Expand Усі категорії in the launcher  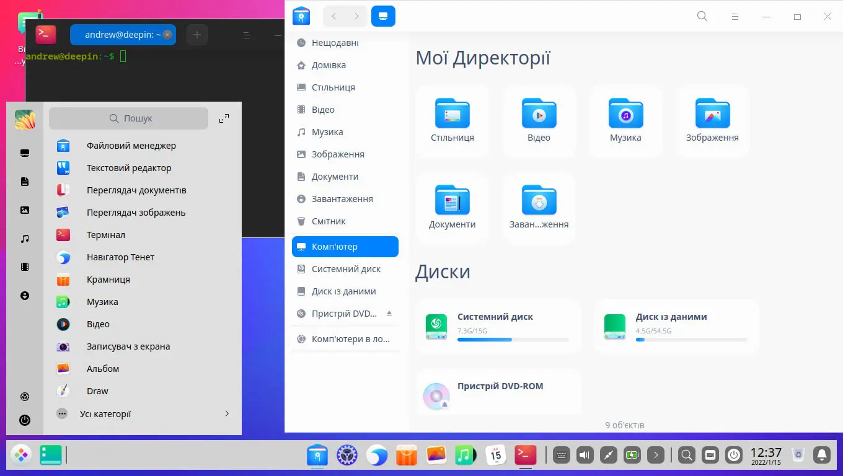(x=143, y=414)
